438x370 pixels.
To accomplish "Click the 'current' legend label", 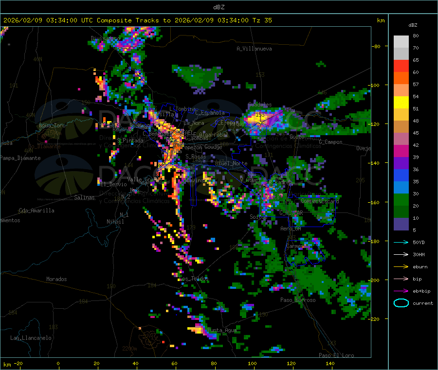I will 423,303.
